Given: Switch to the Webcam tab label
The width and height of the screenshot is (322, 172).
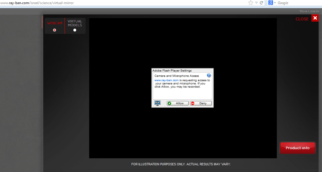Looking at the screenshot, I should [x=55, y=23].
